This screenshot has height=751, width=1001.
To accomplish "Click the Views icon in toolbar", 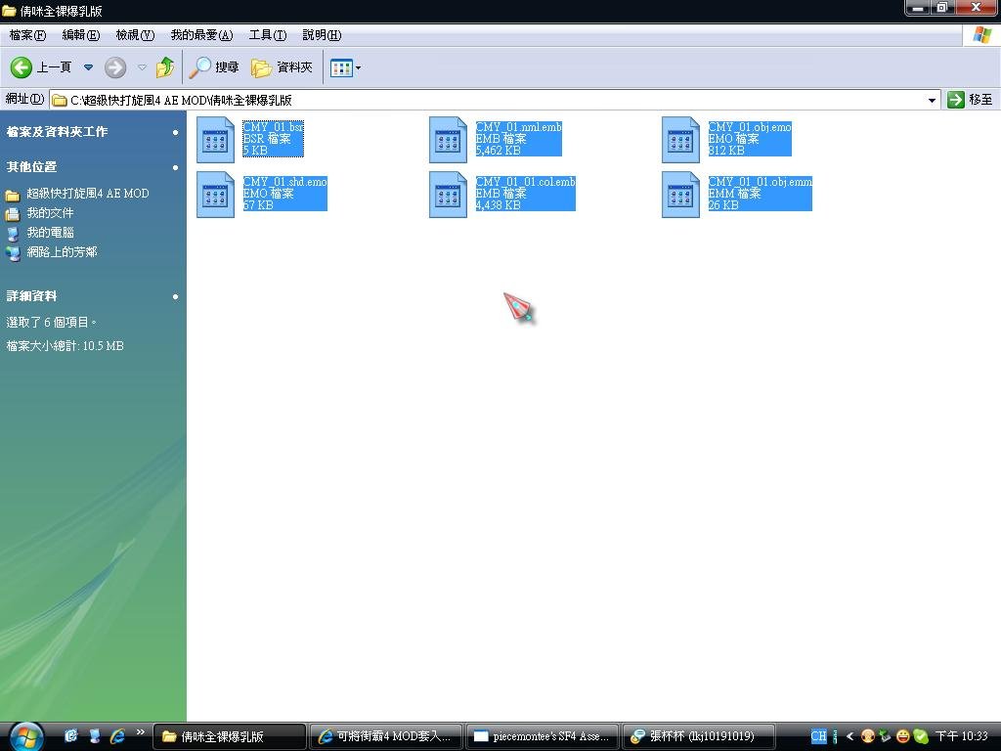I will (340, 67).
